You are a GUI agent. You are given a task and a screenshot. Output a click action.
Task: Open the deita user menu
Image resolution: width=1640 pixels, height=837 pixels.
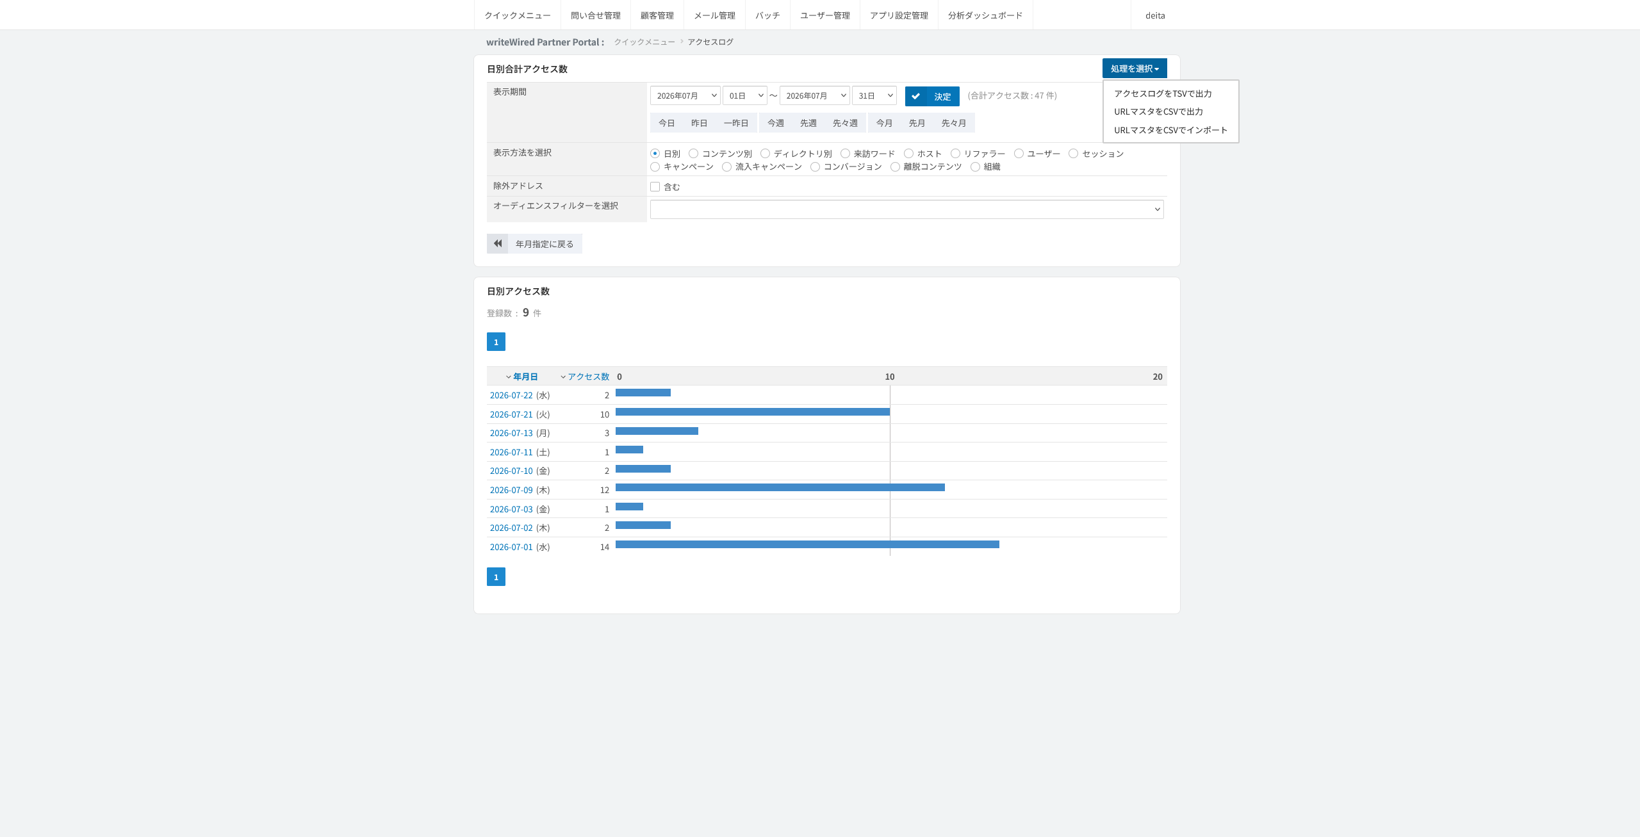point(1155,15)
